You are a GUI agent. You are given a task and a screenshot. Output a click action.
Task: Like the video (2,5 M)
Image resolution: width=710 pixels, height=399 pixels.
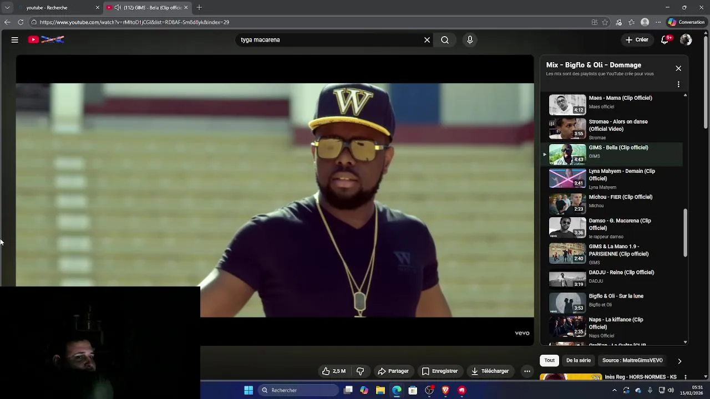pyautogui.click(x=334, y=371)
